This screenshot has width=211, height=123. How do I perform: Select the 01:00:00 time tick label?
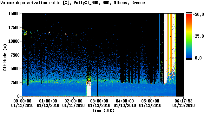click(x=48, y=101)
